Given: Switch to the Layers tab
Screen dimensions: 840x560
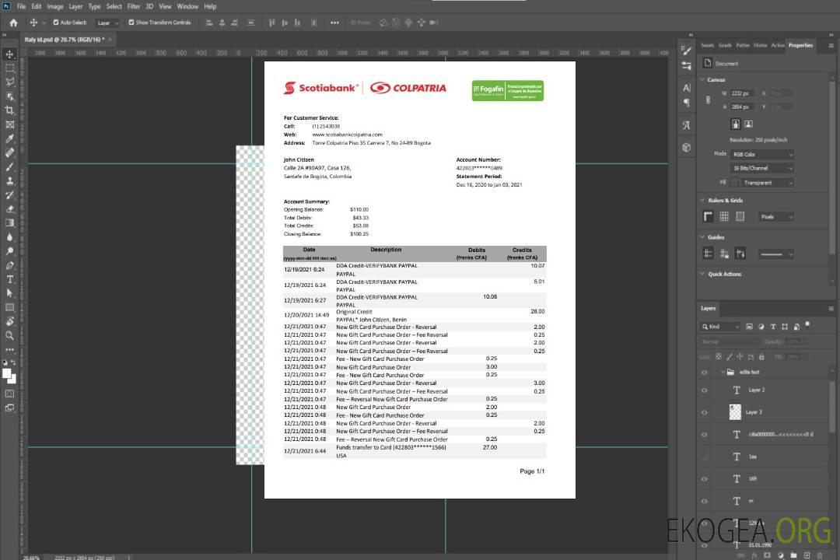Looking at the screenshot, I should [x=709, y=308].
